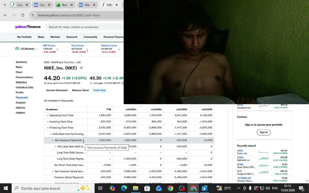Click the star icon to follow NKE
Image resolution: width=309 pixels, height=193 pixels.
point(81,68)
